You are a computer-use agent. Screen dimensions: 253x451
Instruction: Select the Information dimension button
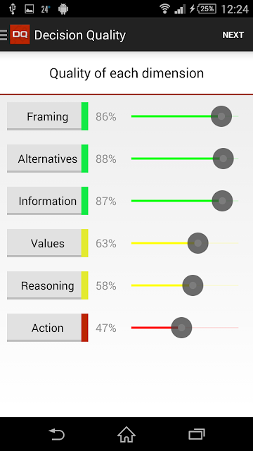tap(47, 201)
